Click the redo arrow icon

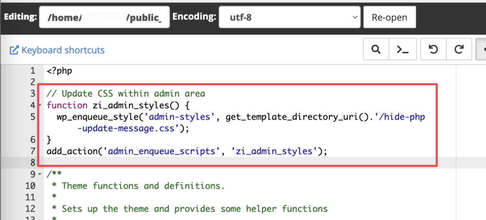pos(459,49)
